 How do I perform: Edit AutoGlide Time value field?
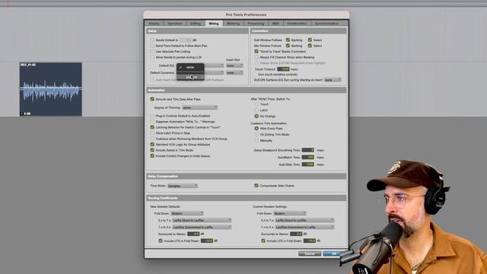[307, 164]
